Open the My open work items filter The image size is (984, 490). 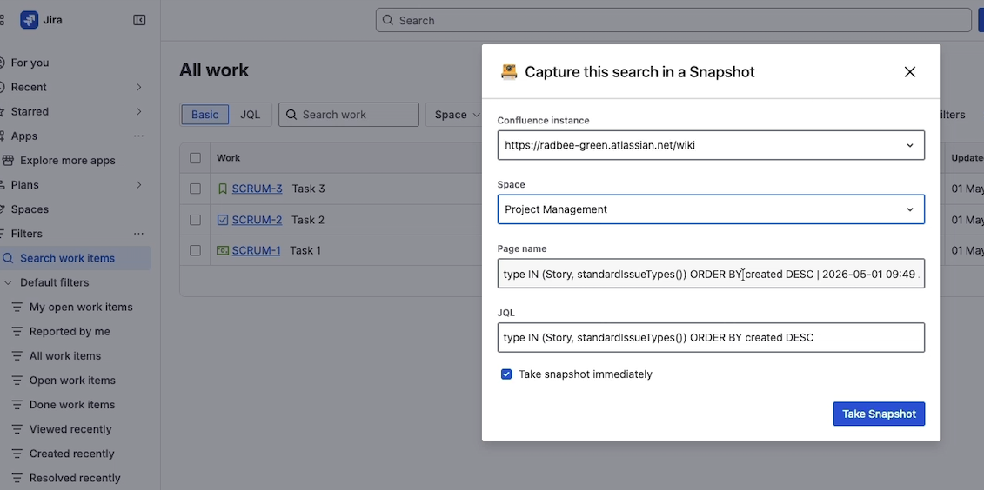click(81, 307)
